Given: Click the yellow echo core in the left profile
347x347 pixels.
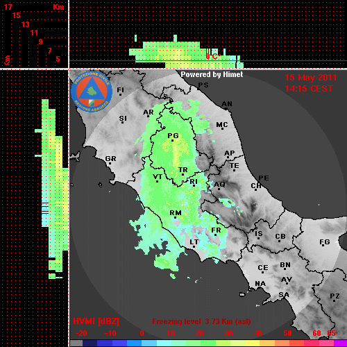Looking at the screenshot, I should [60, 151].
